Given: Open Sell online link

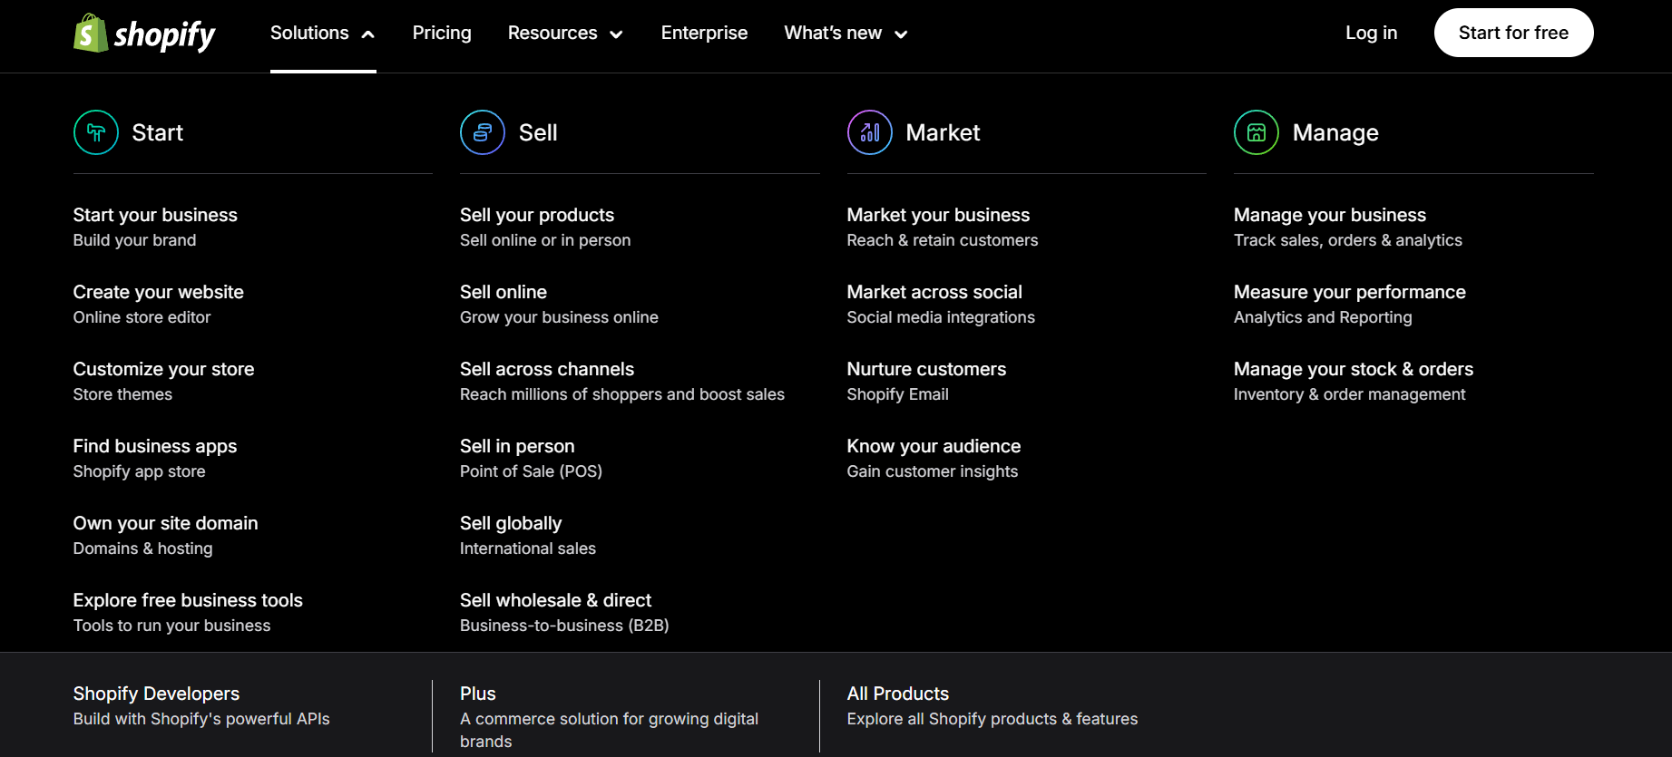Looking at the screenshot, I should [x=504, y=292].
